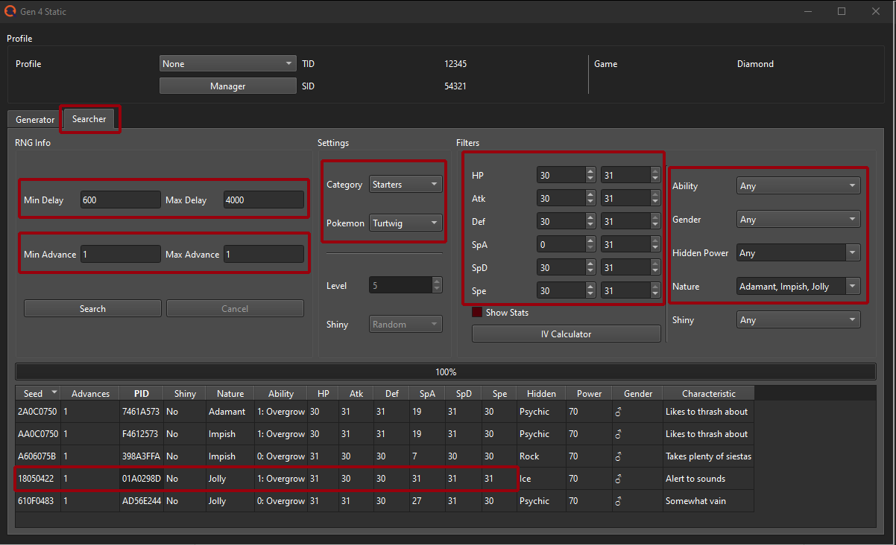896x545 pixels.
Task: Select the result row with seed 610F0483
Action: (385, 501)
